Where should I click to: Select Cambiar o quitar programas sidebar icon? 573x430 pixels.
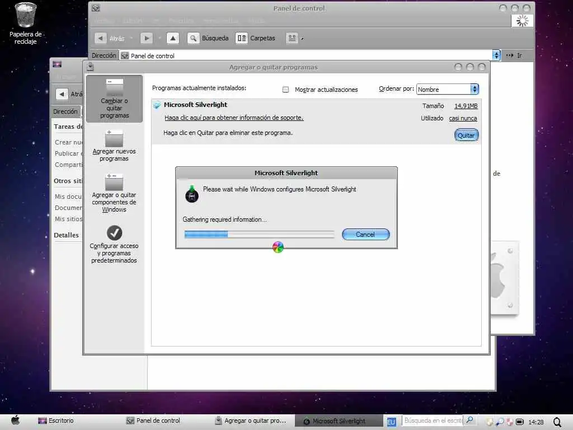[x=114, y=99]
